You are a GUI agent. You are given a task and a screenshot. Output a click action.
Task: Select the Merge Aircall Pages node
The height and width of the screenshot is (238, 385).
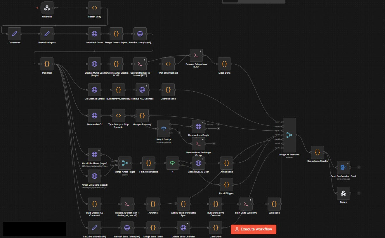[125, 163]
